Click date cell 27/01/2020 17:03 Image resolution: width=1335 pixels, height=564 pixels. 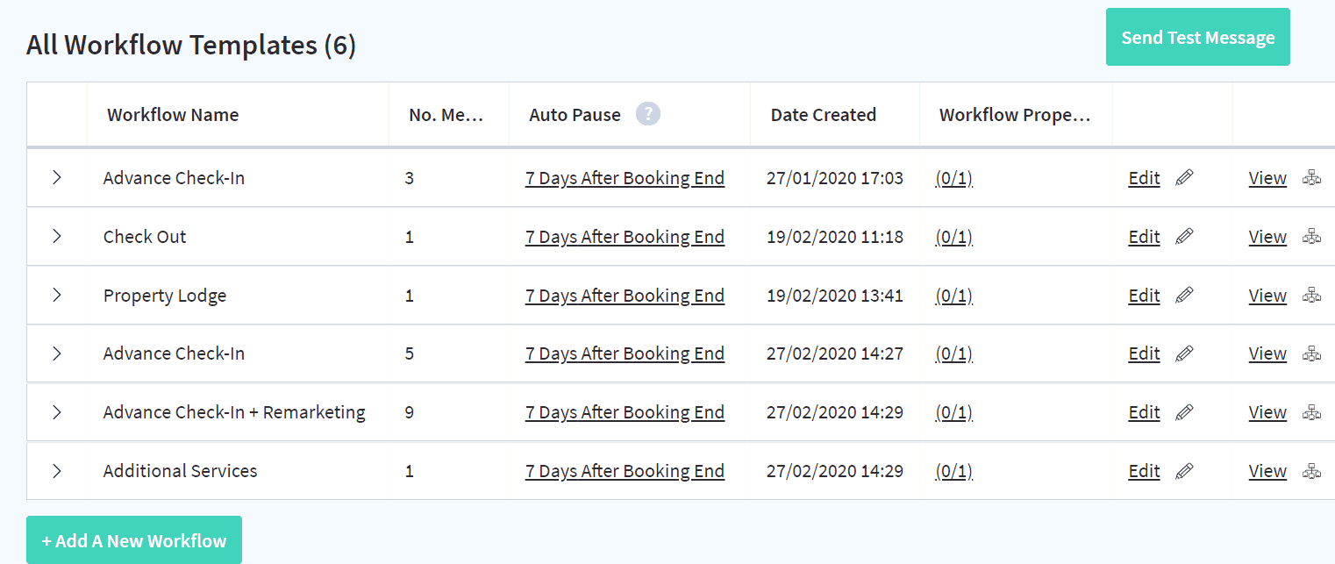pyautogui.click(x=836, y=178)
